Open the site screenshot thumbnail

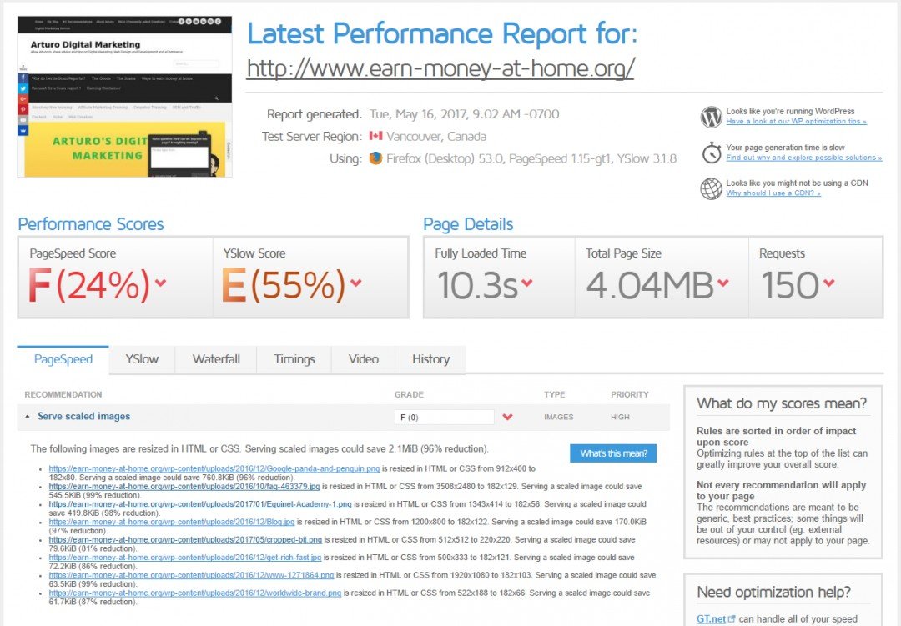click(x=124, y=97)
